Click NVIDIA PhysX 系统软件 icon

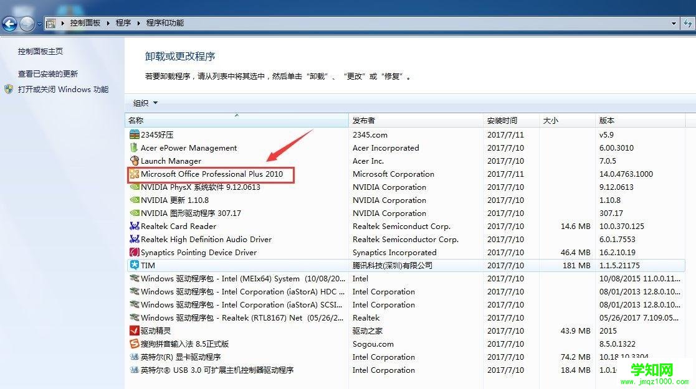pyautogui.click(x=135, y=187)
